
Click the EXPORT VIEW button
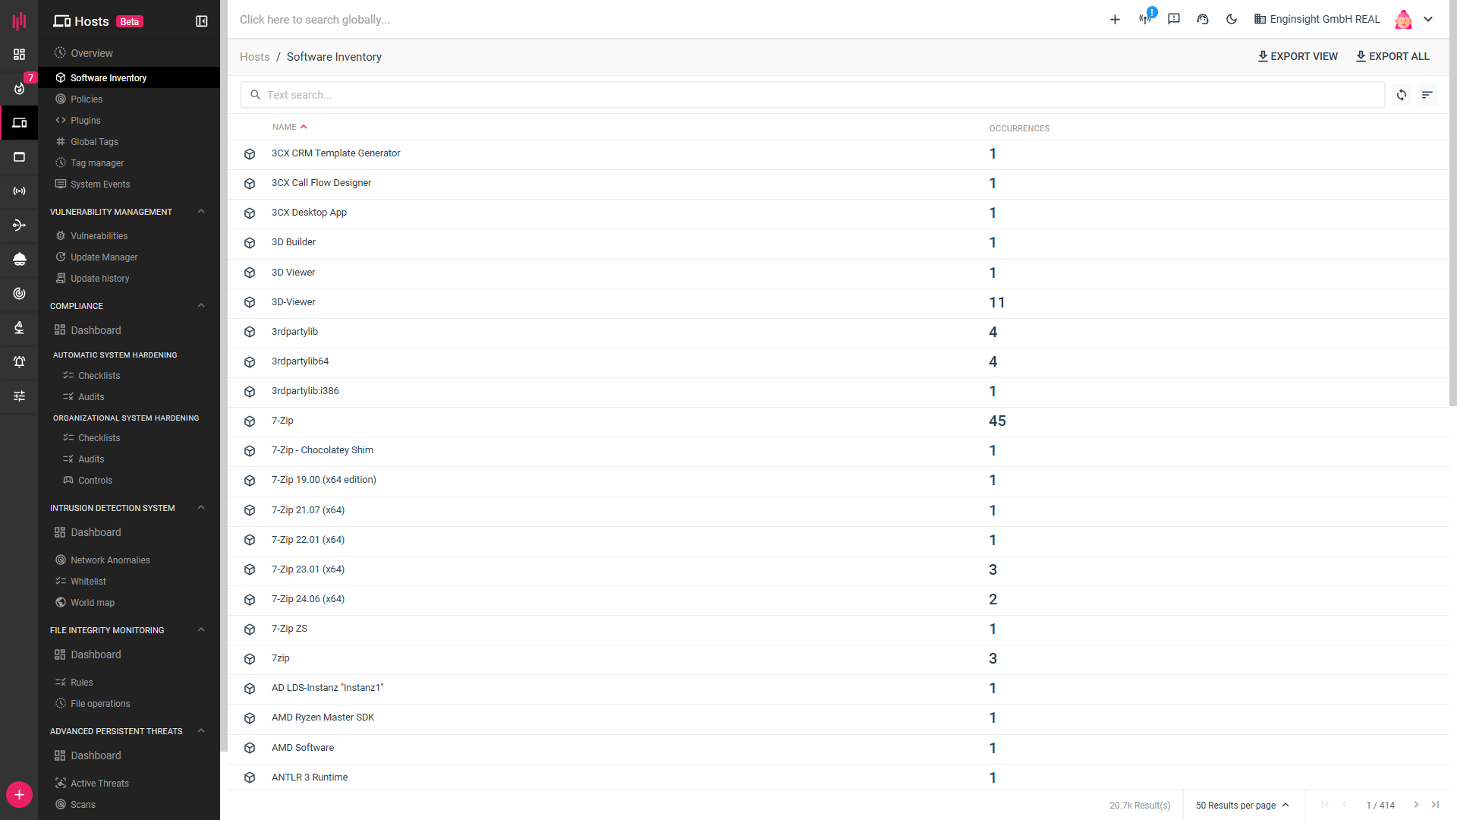[x=1298, y=56]
